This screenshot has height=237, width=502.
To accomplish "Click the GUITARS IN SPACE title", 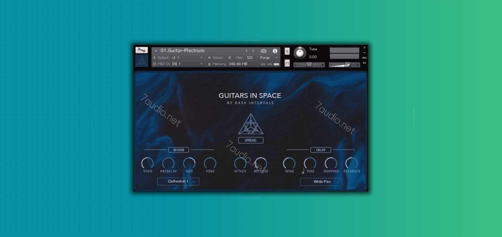I will (250, 96).
